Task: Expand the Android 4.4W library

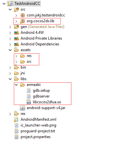Action: (x=10, y=33)
